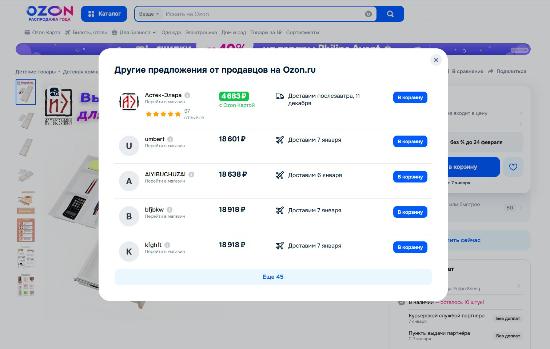The height and width of the screenshot is (349, 550).
Task: Go to the Астек-Элара store
Action: (165, 102)
